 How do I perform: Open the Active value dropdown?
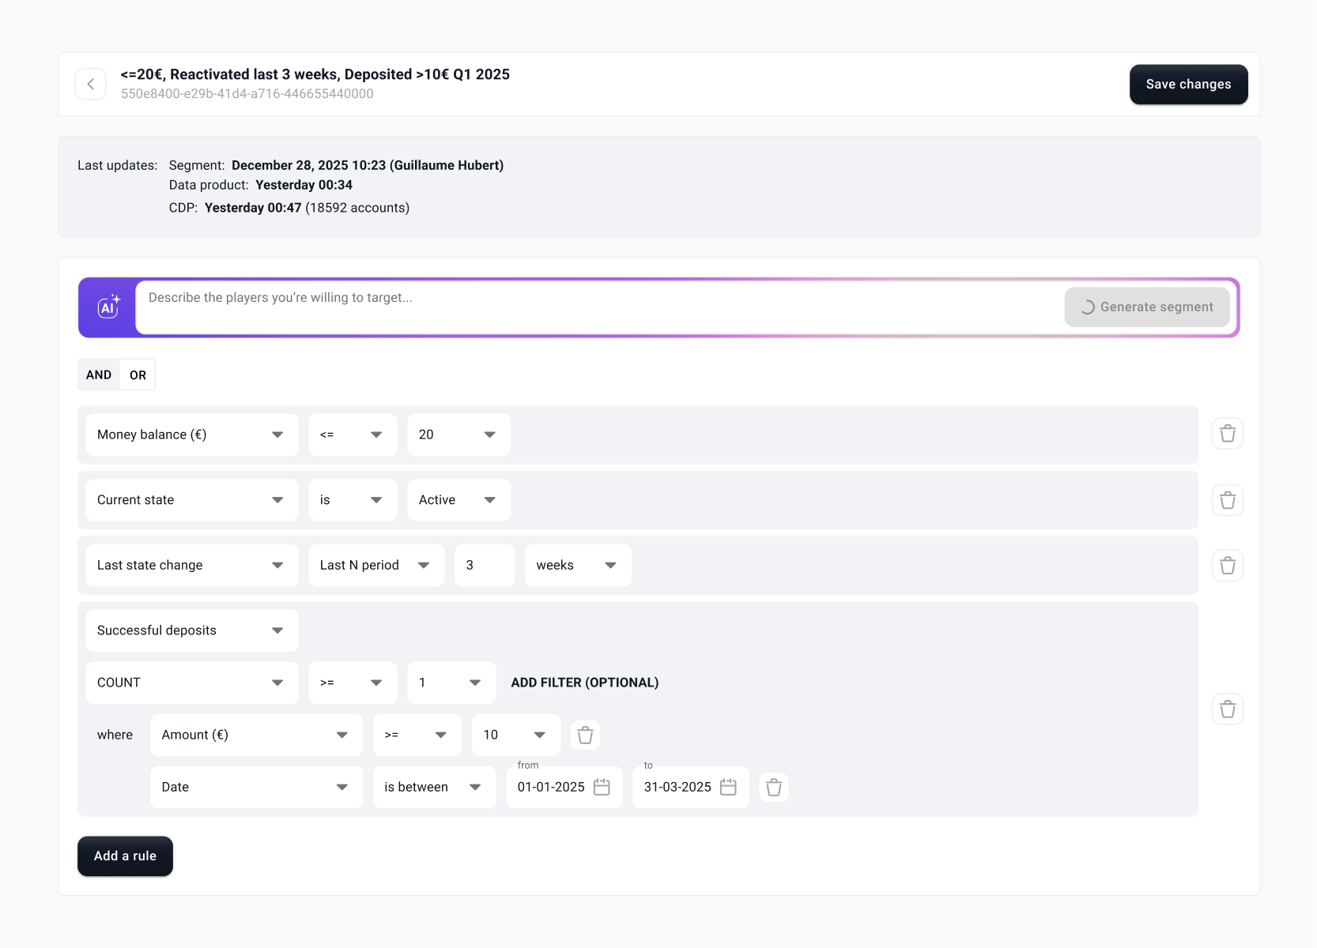pos(459,500)
